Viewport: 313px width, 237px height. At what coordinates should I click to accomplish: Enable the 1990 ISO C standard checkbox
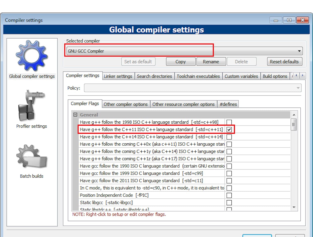coord(229,166)
